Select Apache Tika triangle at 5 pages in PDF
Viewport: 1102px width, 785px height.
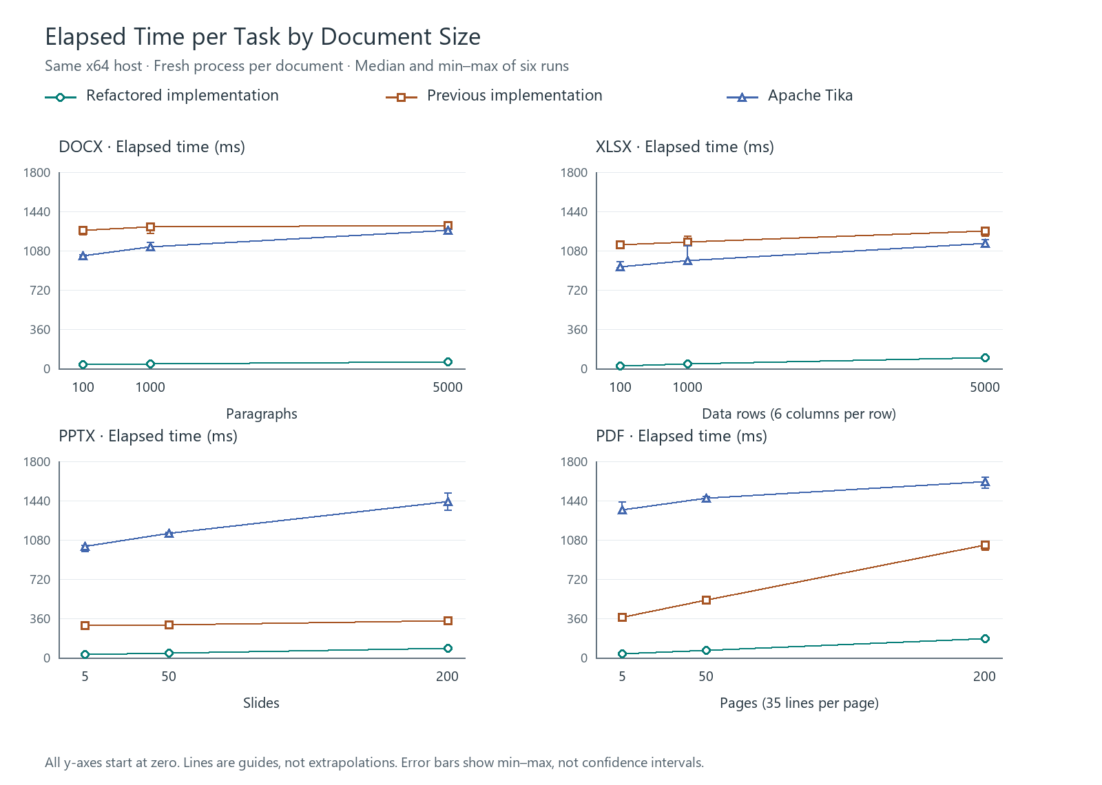tap(622, 510)
